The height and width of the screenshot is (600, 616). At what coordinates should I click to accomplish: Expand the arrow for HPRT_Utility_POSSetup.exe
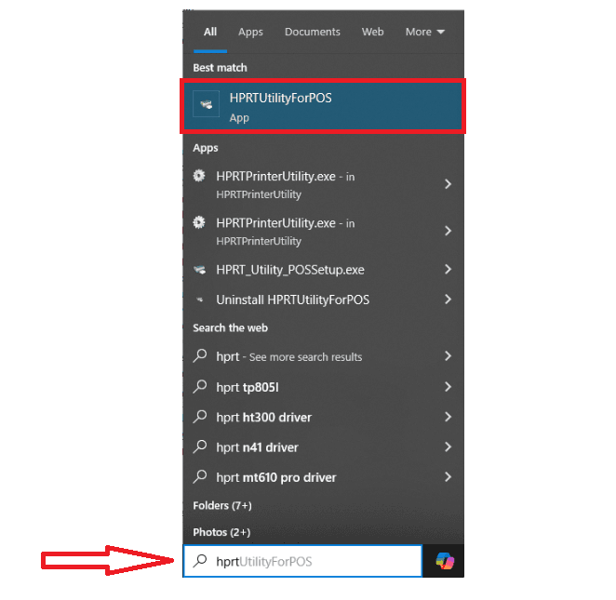click(448, 270)
